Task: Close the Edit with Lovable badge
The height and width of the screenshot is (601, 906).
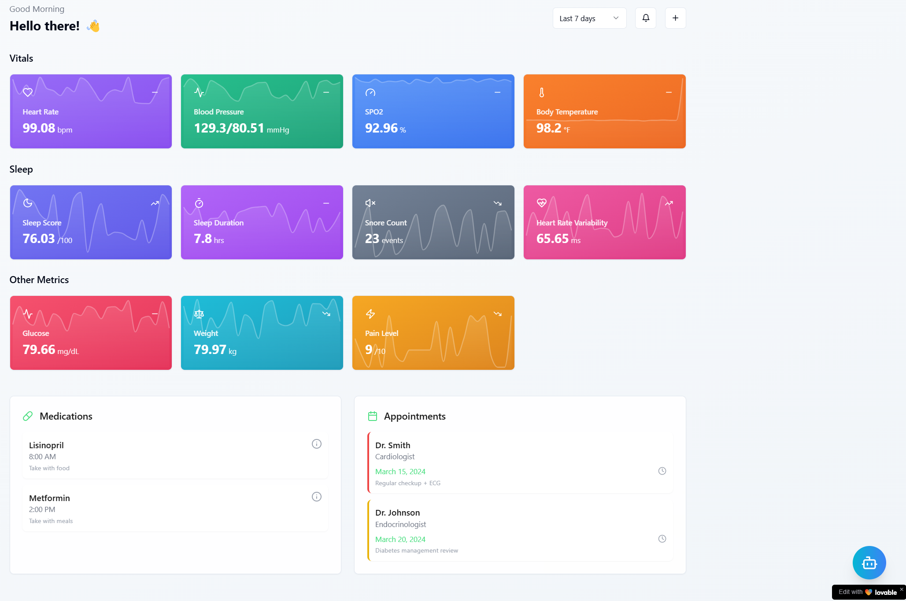Action: pos(901,589)
